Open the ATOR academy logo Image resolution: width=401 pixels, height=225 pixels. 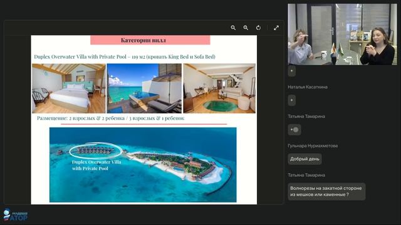(x=15, y=215)
